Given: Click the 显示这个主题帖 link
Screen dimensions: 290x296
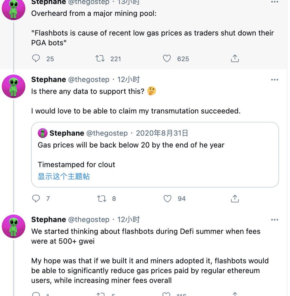Looking at the screenshot, I should [64, 176].
